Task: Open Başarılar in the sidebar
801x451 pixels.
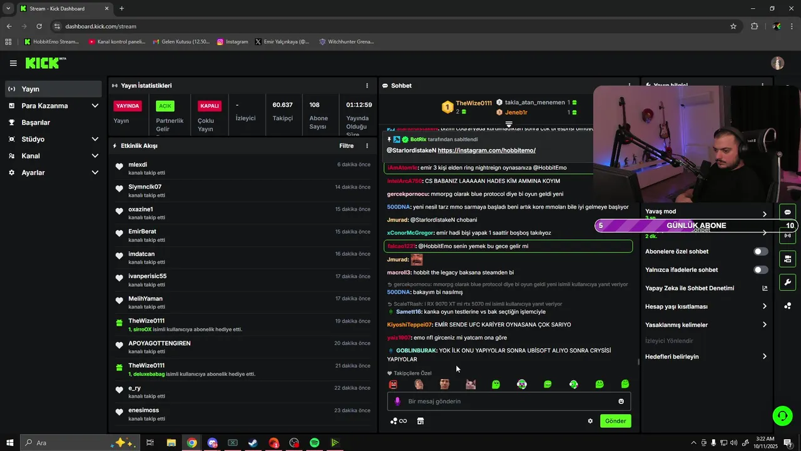Action: pyautogui.click(x=53, y=122)
